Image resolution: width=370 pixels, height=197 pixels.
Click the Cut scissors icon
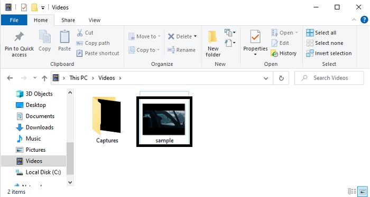(79, 33)
